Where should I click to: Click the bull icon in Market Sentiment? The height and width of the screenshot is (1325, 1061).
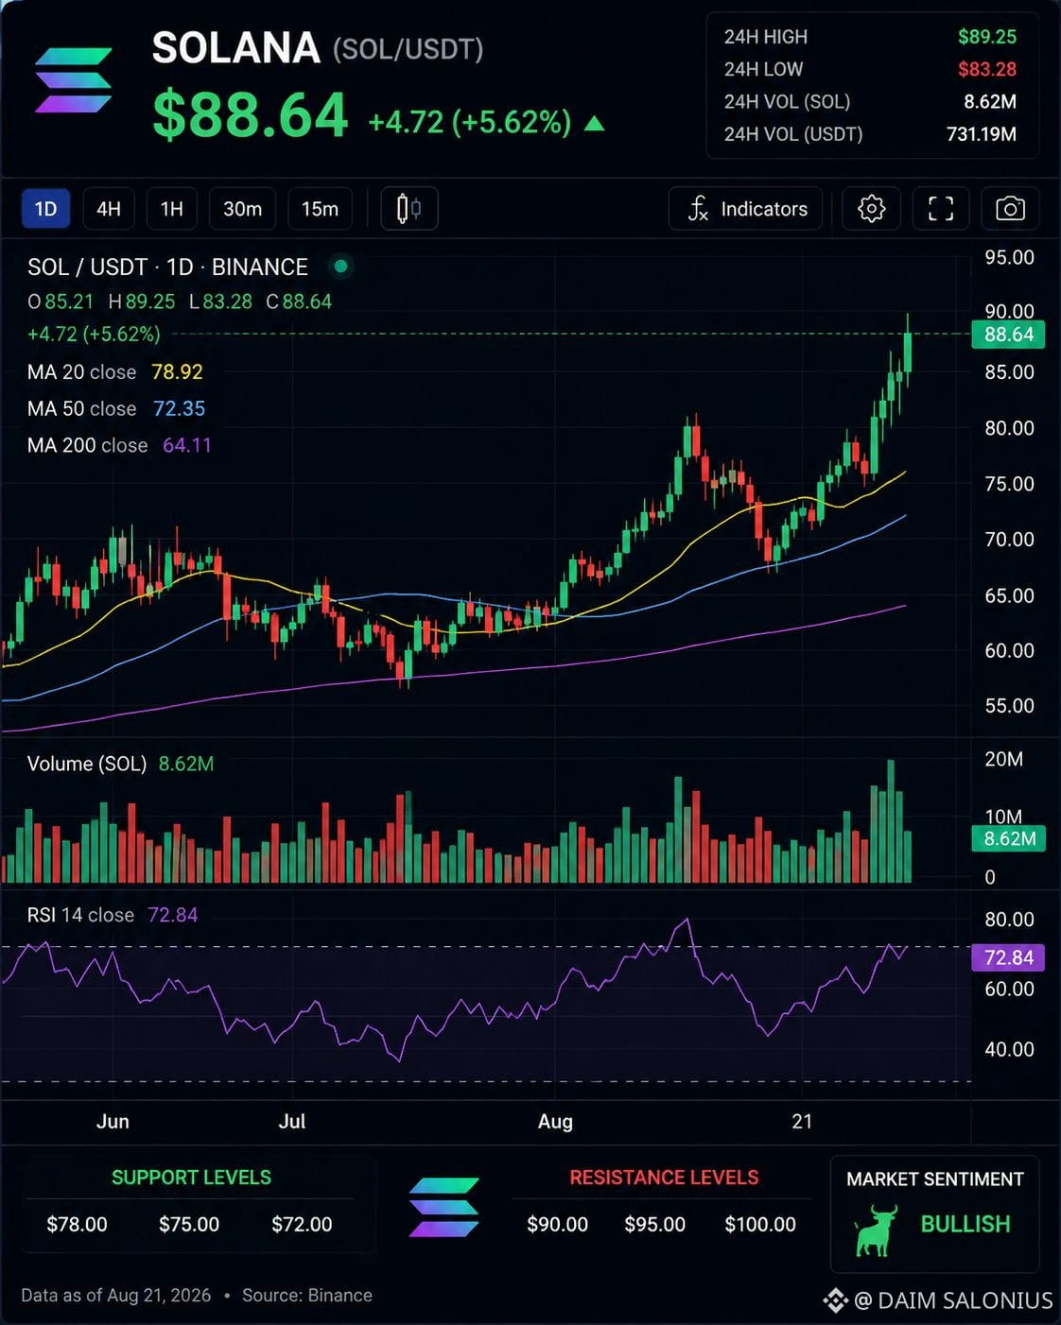(x=875, y=1230)
